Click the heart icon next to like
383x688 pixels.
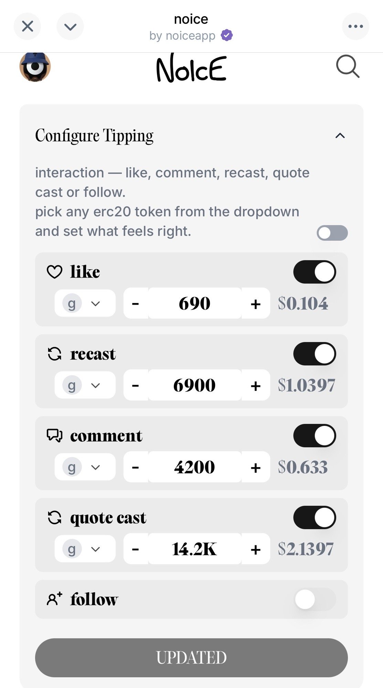coord(54,272)
